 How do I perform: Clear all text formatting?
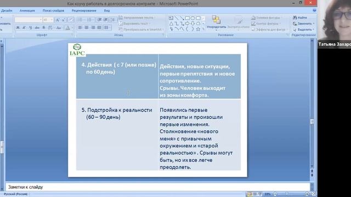(71, 20)
